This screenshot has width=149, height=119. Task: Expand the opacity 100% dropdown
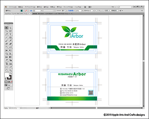tap(82, 11)
